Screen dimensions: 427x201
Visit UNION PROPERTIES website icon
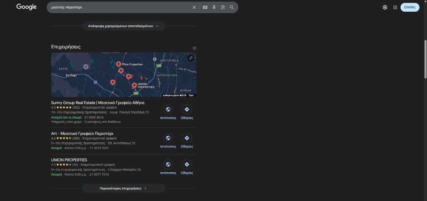click(x=168, y=164)
